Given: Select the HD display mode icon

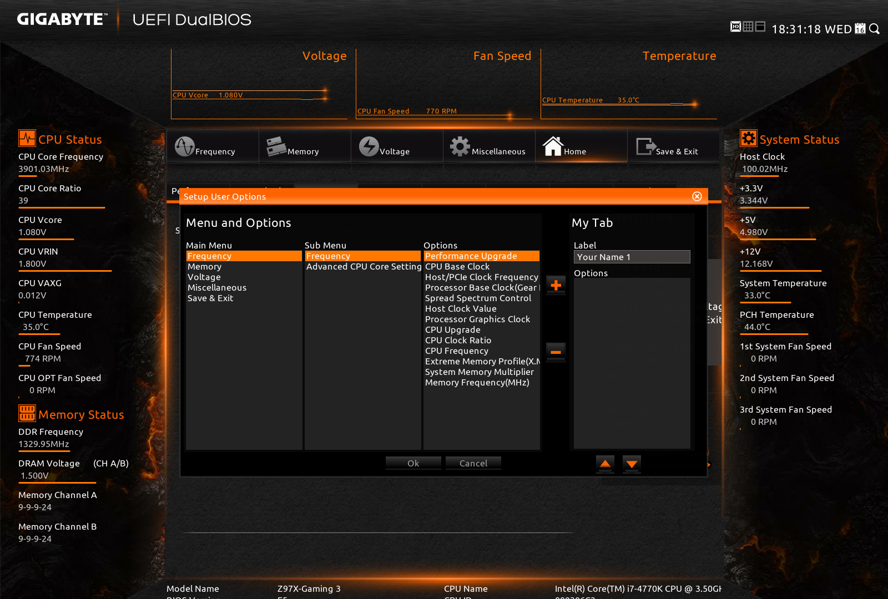Looking at the screenshot, I should point(735,27).
